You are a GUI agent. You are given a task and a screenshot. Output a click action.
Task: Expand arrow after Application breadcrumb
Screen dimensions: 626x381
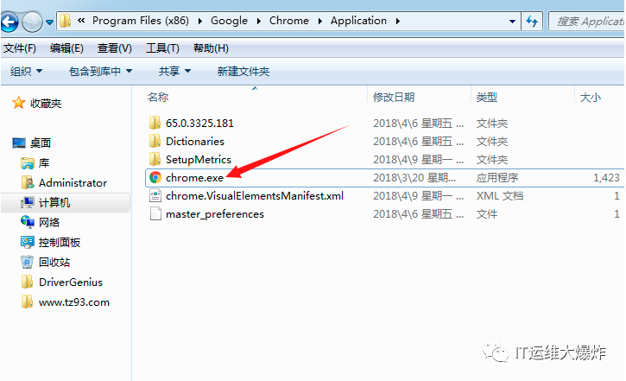pos(398,21)
